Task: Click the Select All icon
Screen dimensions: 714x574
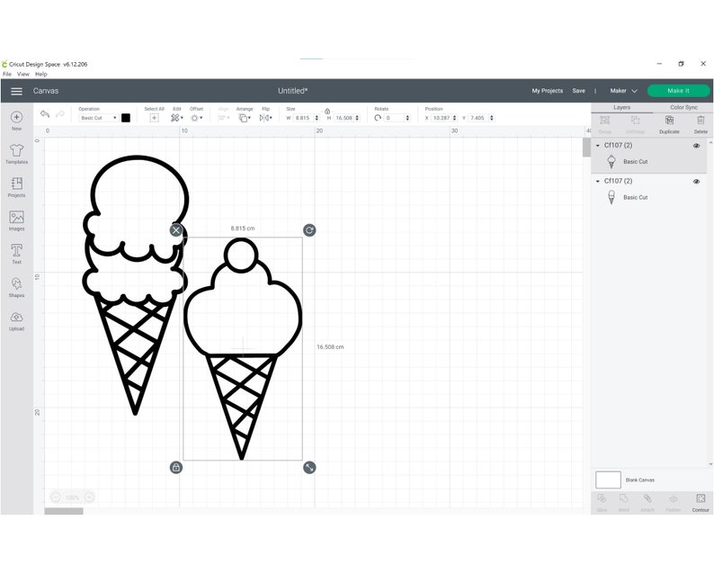Action: [154, 118]
